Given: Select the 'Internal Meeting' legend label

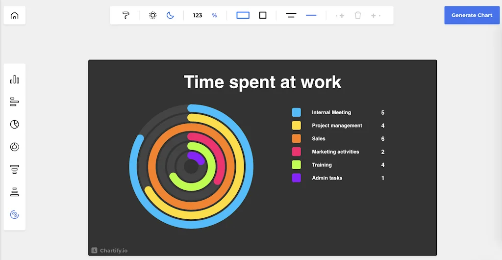Looking at the screenshot, I should click(331, 112).
